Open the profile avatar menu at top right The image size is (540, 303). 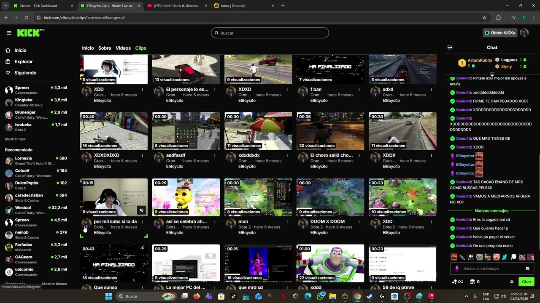point(524,33)
